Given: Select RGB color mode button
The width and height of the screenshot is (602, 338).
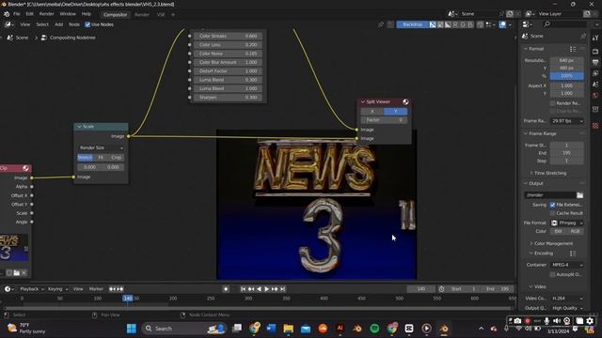Looking at the screenshot, I should pos(575,232).
